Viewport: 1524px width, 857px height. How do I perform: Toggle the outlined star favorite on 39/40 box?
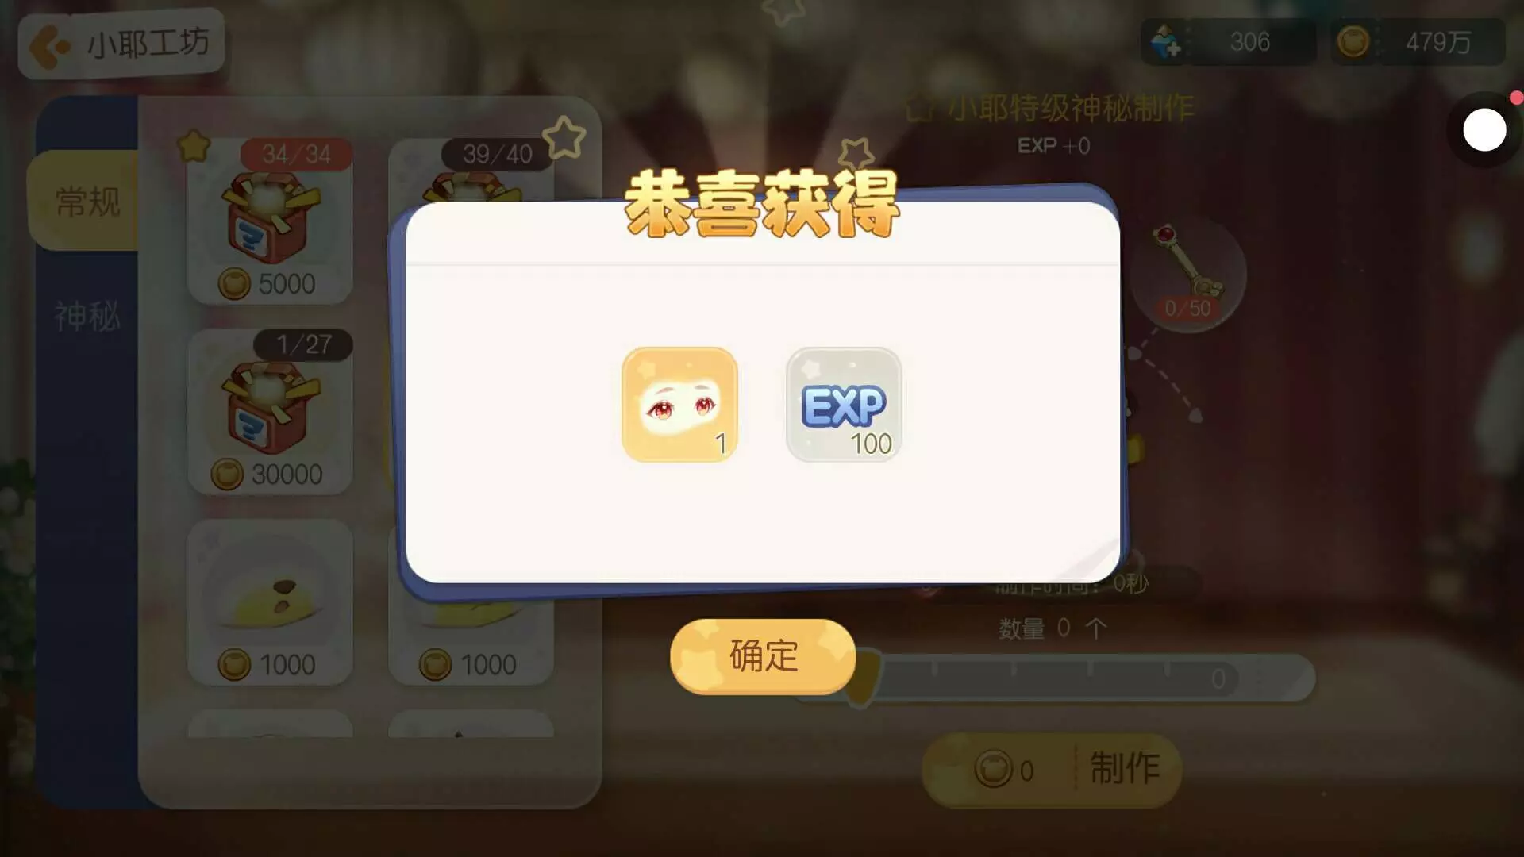(x=564, y=138)
